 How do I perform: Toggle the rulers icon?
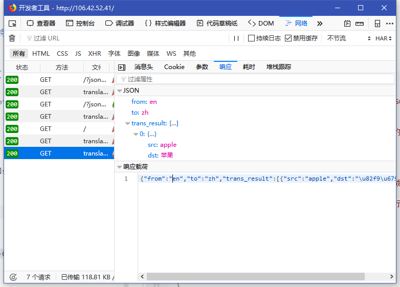(x=360, y=24)
